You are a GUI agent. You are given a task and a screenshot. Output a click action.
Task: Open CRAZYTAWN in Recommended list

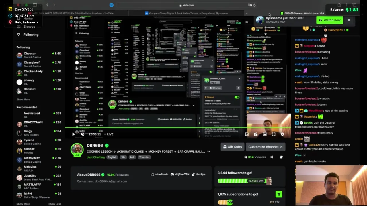tap(39, 124)
